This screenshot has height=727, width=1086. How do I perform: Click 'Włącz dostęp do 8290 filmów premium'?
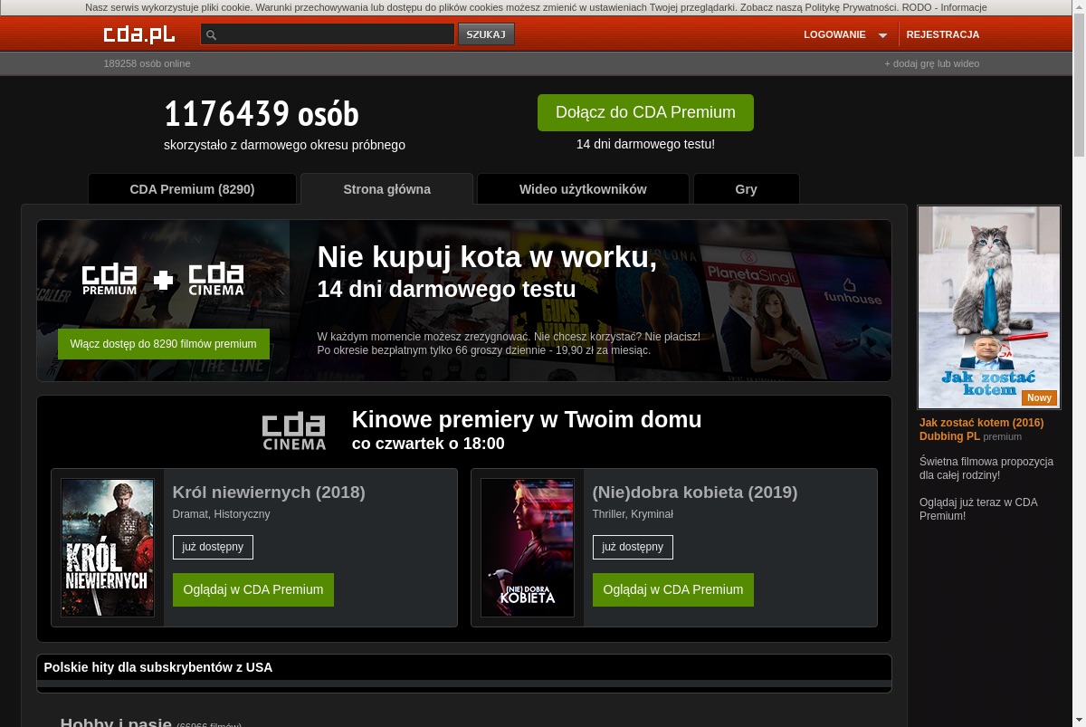click(x=163, y=344)
